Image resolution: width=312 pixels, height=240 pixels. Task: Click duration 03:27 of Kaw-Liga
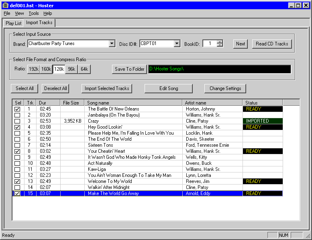coord(45,169)
